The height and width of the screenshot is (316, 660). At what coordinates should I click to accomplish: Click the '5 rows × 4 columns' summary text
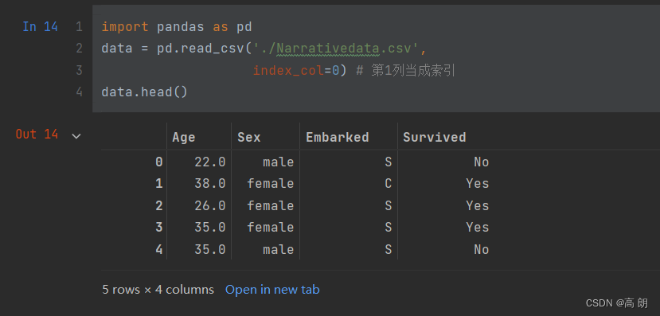(x=158, y=290)
